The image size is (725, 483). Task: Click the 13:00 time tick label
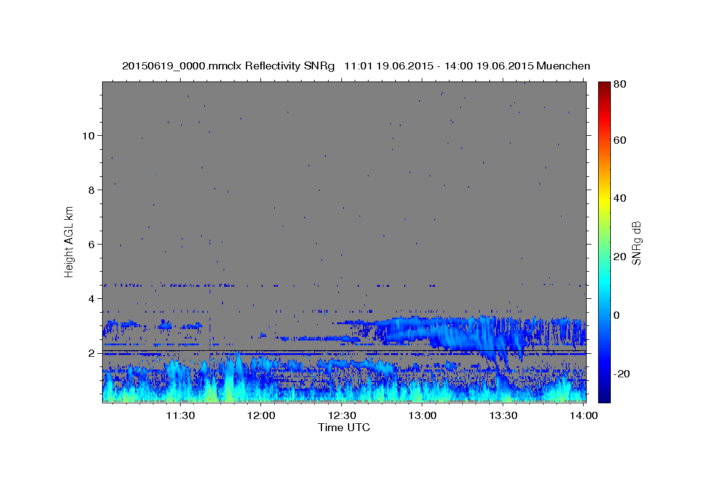(x=422, y=415)
